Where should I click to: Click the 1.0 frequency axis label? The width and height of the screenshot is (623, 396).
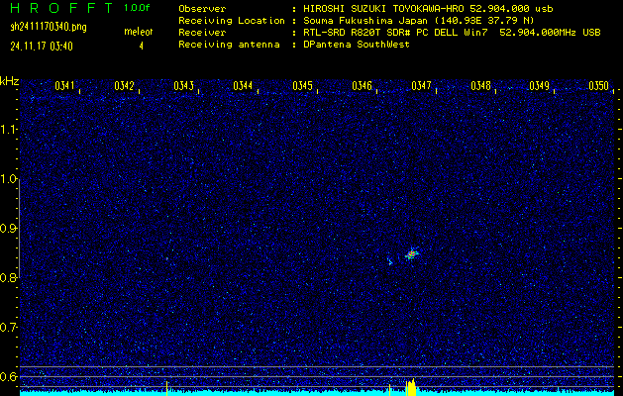pos(9,179)
